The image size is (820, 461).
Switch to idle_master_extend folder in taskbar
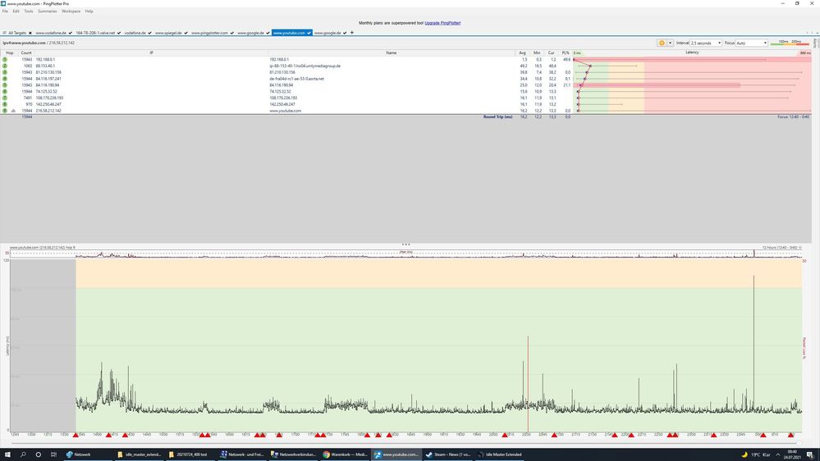coord(139,454)
